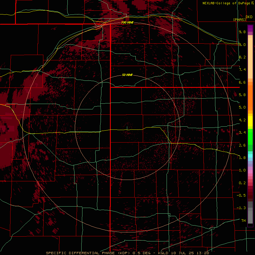Pick the pink color bar segment

[250, 172]
